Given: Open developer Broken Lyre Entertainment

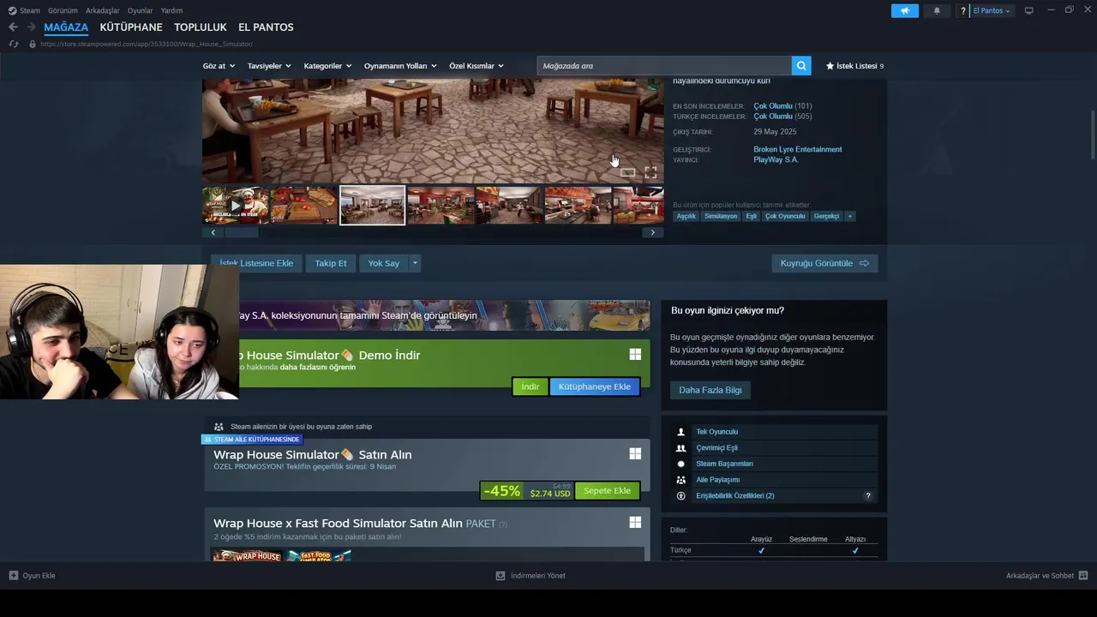Looking at the screenshot, I should [798, 149].
